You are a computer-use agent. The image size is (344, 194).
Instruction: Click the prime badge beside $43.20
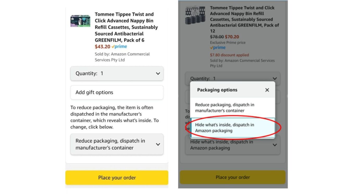pyautogui.click(x=119, y=47)
